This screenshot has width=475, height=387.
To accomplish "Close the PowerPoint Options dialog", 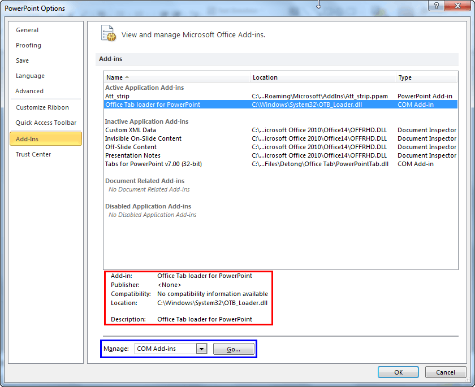I will click(457, 6).
